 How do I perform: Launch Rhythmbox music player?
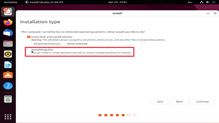[8, 54]
